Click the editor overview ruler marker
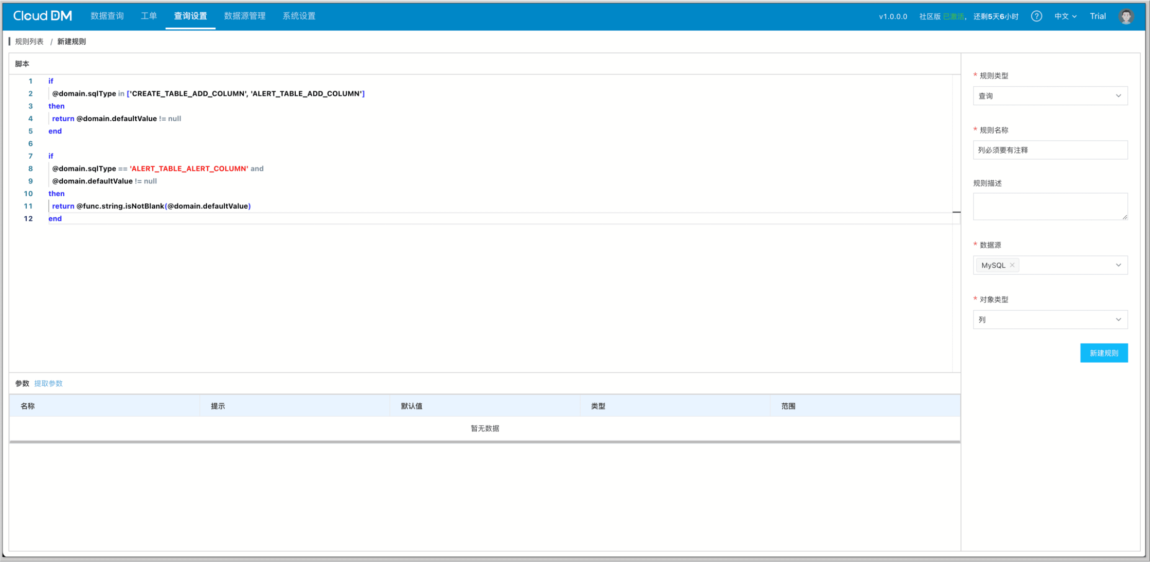 [956, 212]
